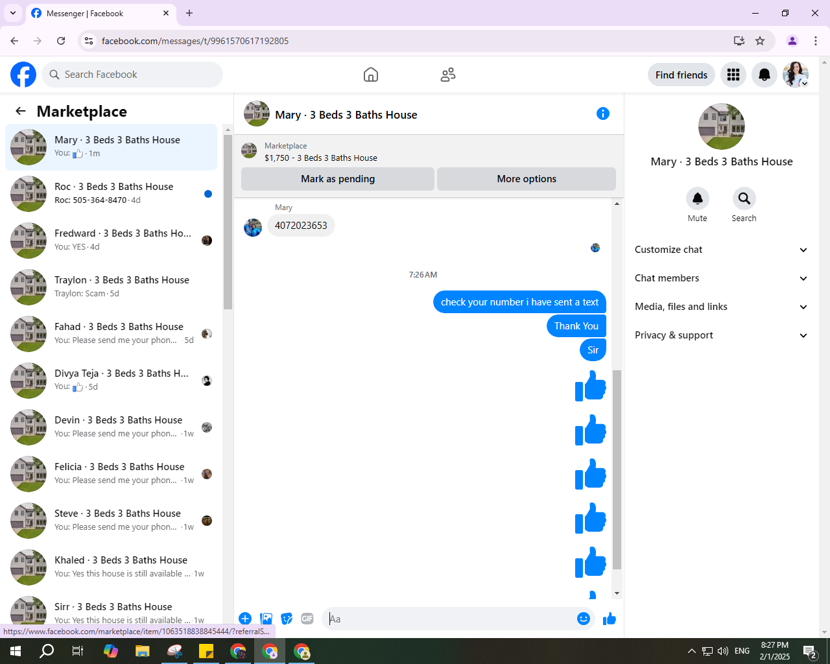Open the emoji picker smiley
Viewport: 830px width, 664px height.
click(x=584, y=619)
